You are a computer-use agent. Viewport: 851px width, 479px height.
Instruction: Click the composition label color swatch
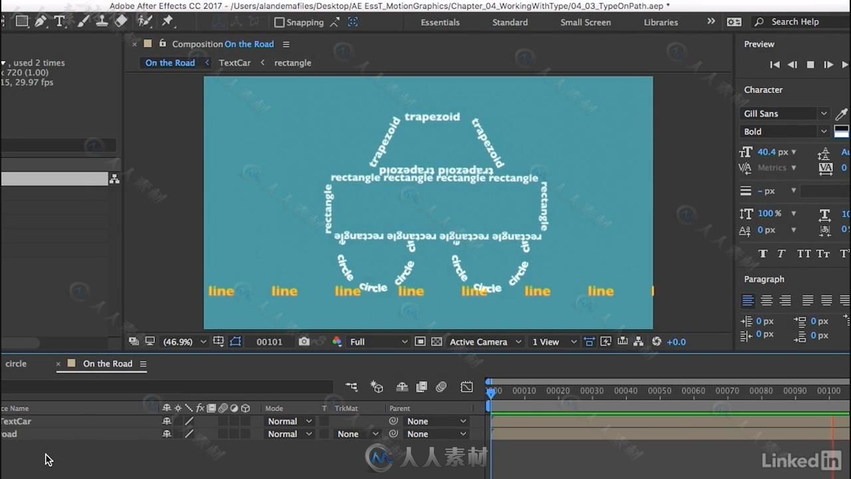[148, 44]
